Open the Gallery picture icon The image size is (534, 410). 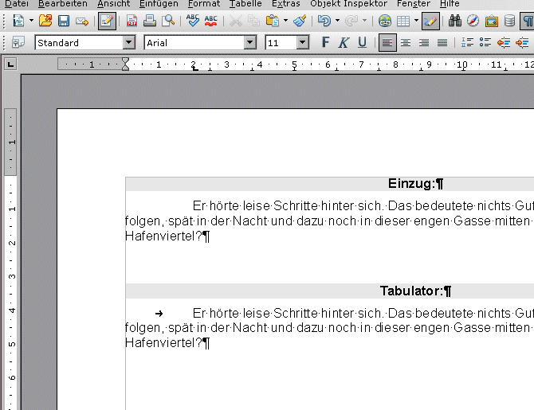(491, 21)
